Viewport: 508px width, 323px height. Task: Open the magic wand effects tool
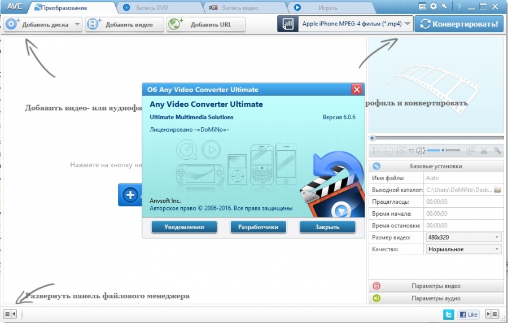(497, 151)
